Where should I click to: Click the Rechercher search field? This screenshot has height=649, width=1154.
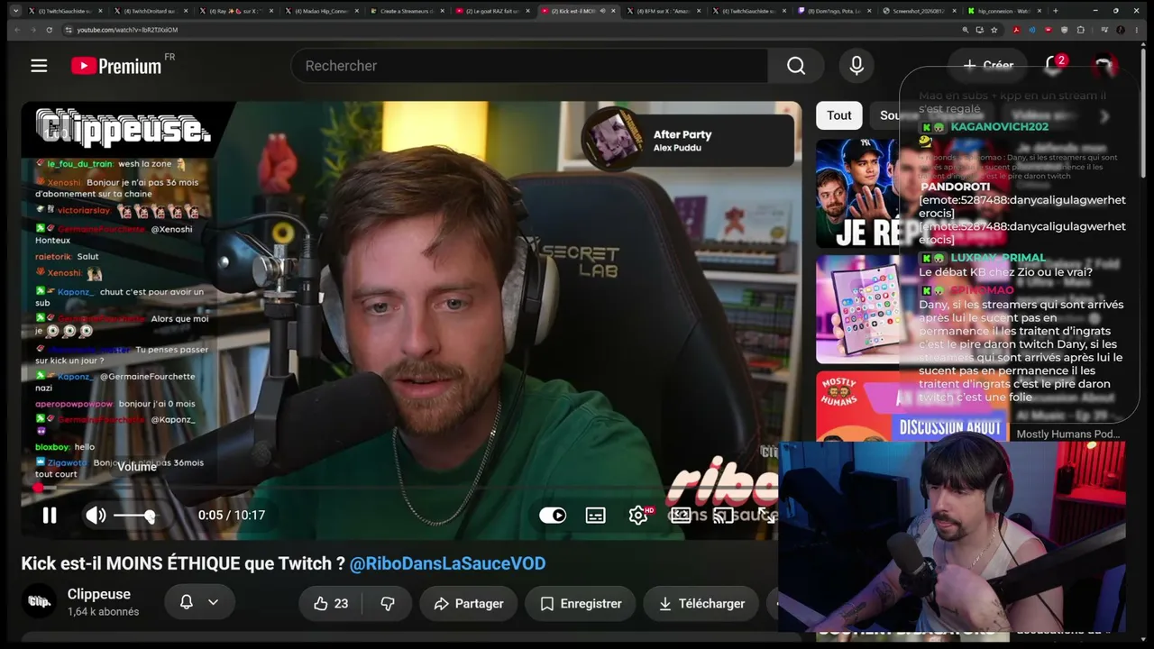tap(529, 66)
